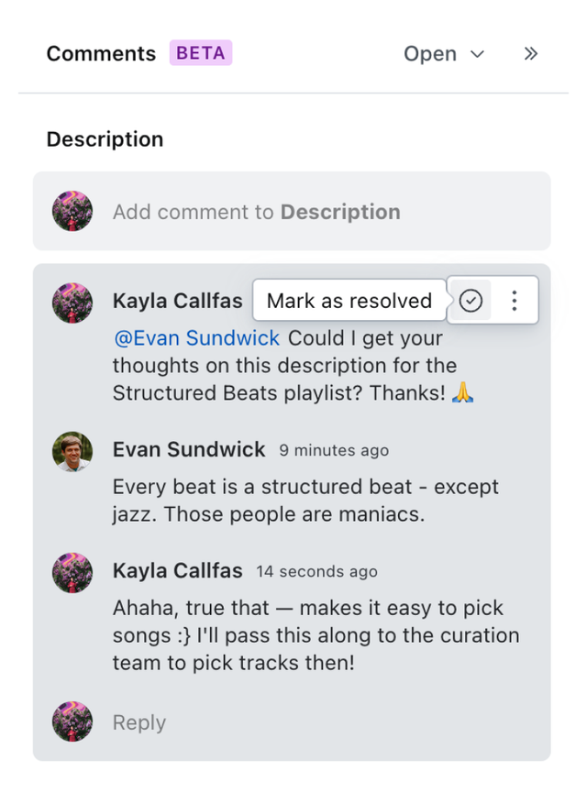Click Kayla's avatar on her latest reply
The width and height of the screenshot is (587, 793).
pos(72,572)
